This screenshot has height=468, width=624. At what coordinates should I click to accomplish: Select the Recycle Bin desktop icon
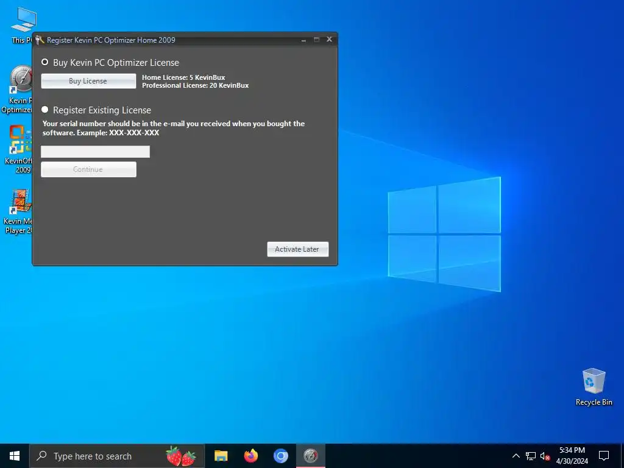pos(594,387)
